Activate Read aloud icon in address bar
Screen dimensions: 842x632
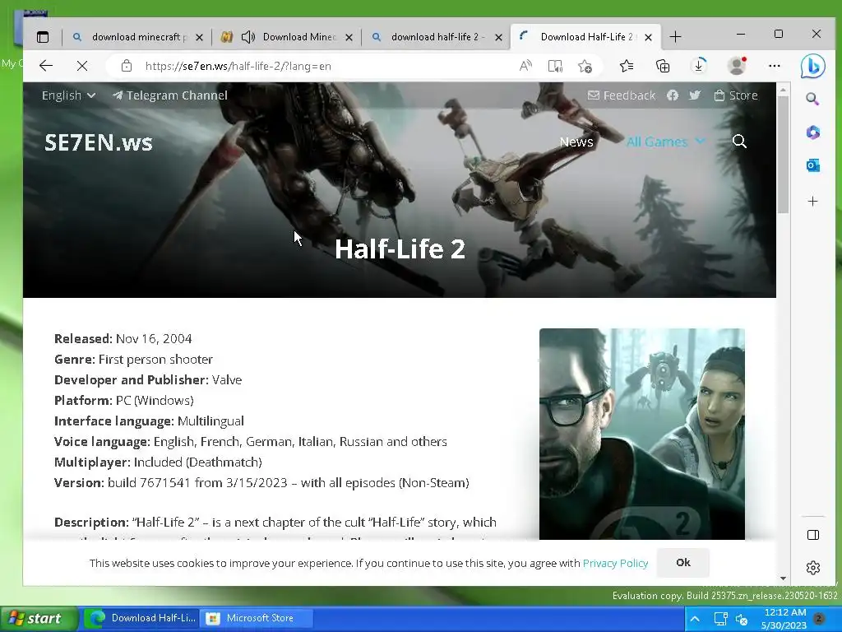click(525, 66)
